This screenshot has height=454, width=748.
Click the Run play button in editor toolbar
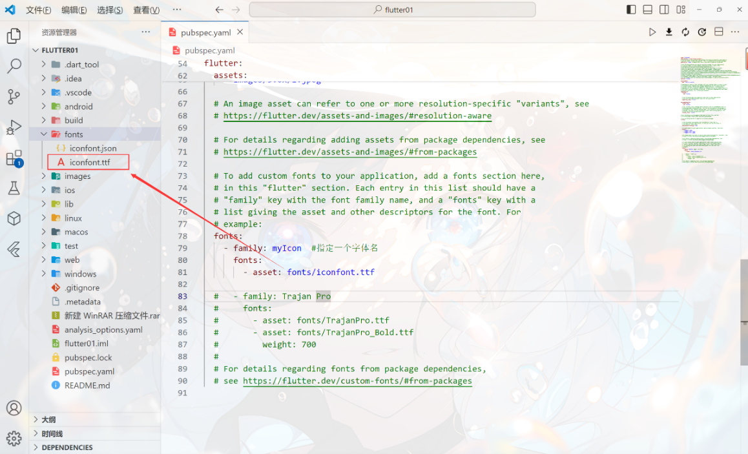coord(652,32)
